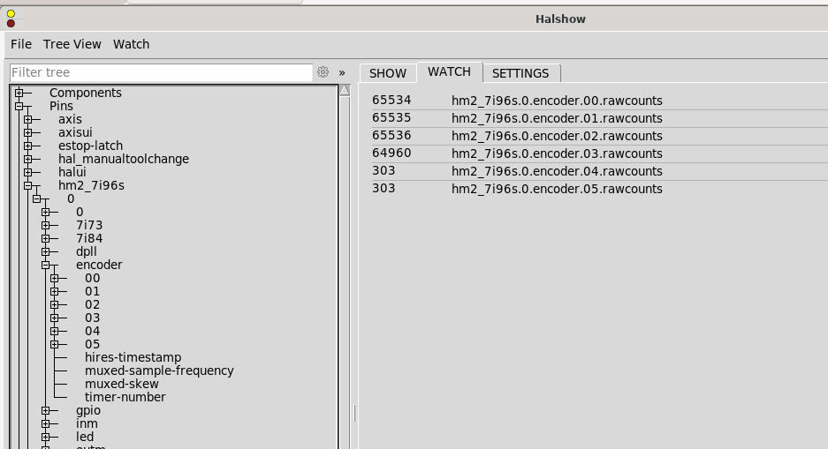Expand the dpll node
828x449 pixels.
pos(46,251)
